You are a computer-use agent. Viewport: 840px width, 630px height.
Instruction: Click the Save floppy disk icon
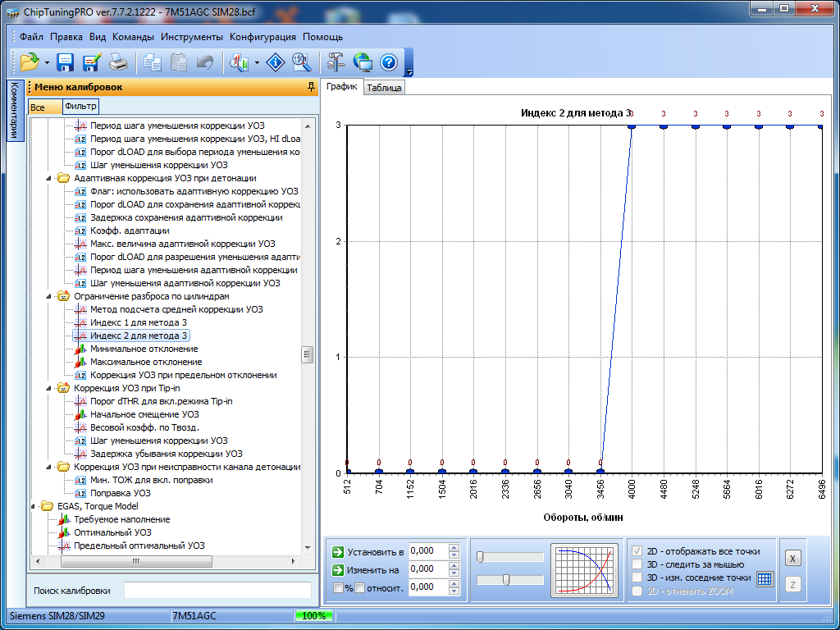click(x=66, y=62)
